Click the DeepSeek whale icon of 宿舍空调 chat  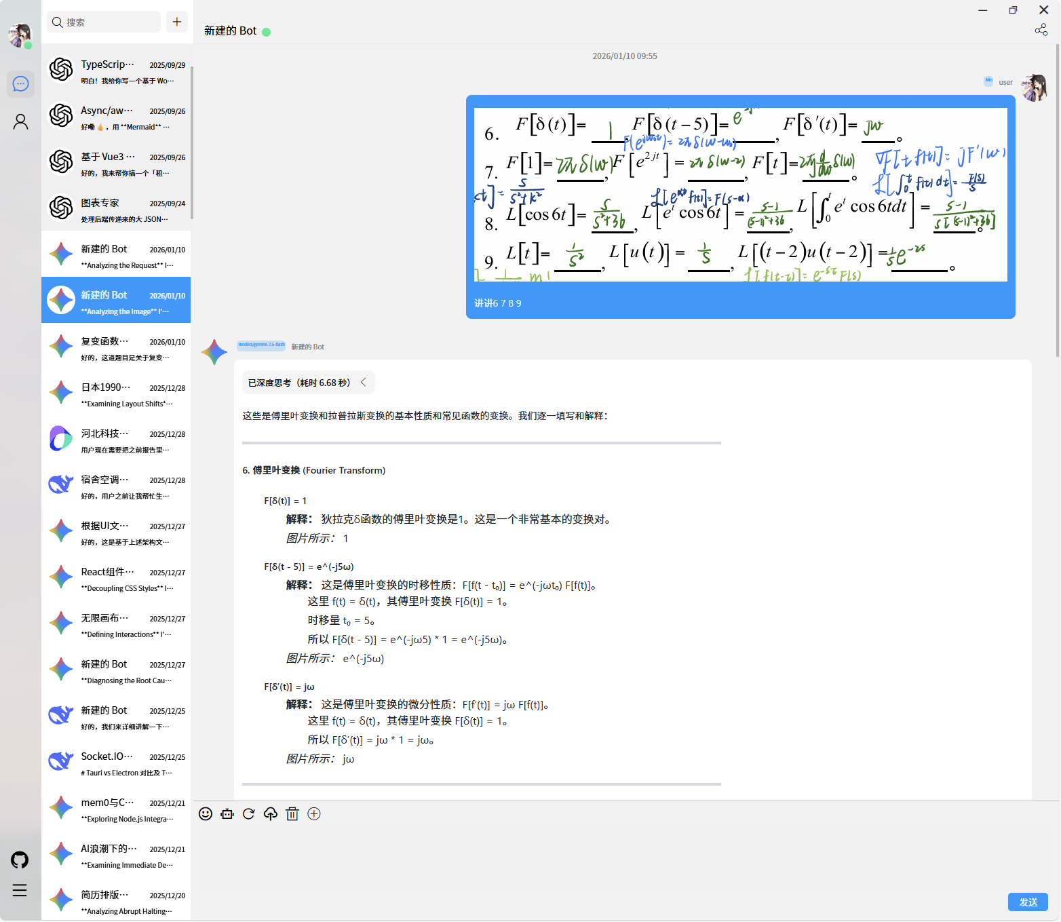(61, 484)
